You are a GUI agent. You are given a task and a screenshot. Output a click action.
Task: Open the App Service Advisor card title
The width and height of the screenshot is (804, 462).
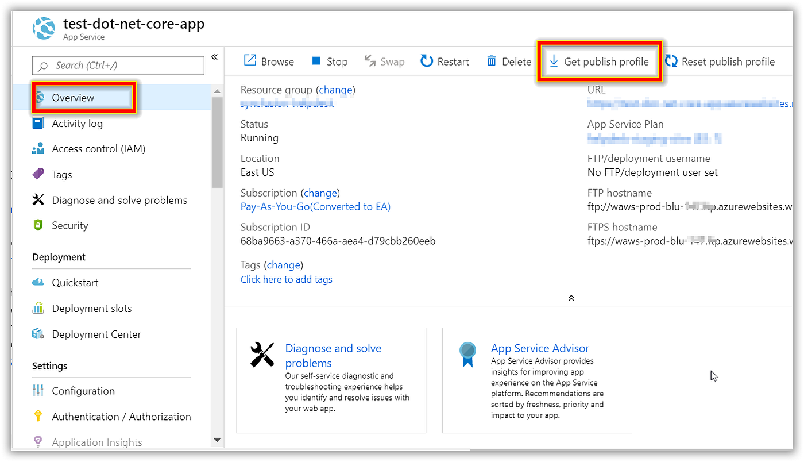[x=540, y=348]
